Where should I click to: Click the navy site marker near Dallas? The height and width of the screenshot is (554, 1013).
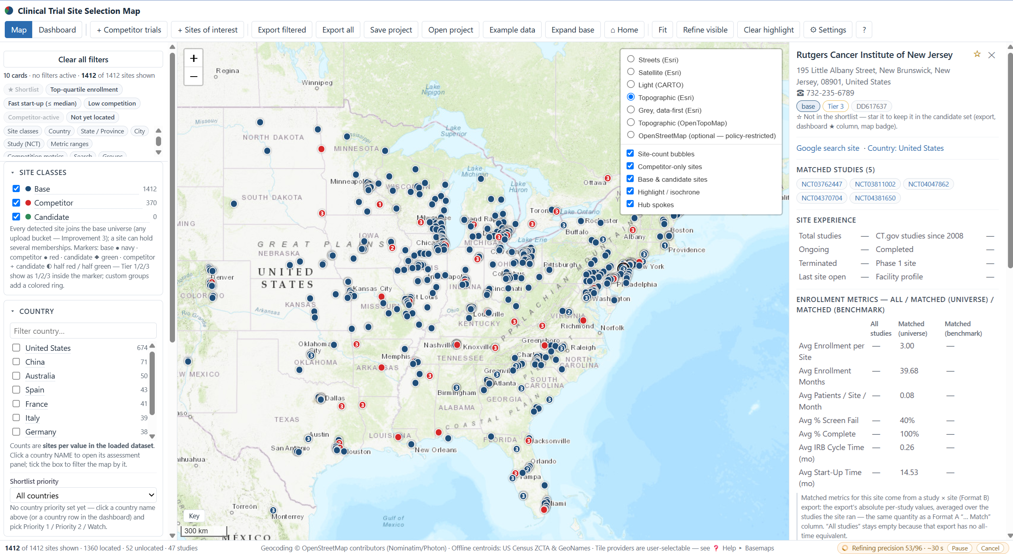(x=321, y=399)
